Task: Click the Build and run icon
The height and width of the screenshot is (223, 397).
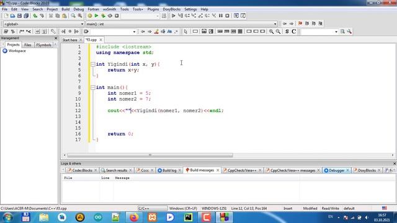Action: 104,16
